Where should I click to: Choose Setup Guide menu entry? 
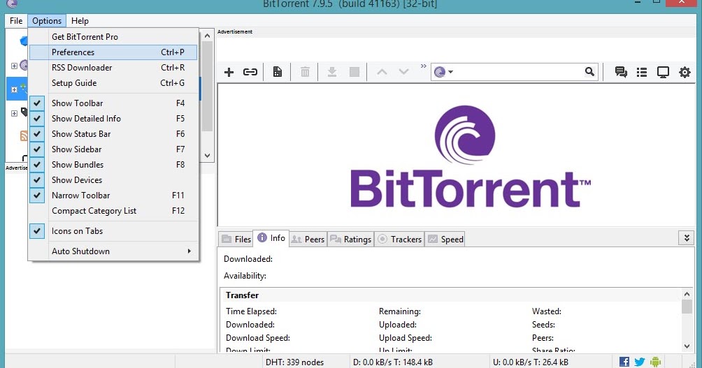114,83
